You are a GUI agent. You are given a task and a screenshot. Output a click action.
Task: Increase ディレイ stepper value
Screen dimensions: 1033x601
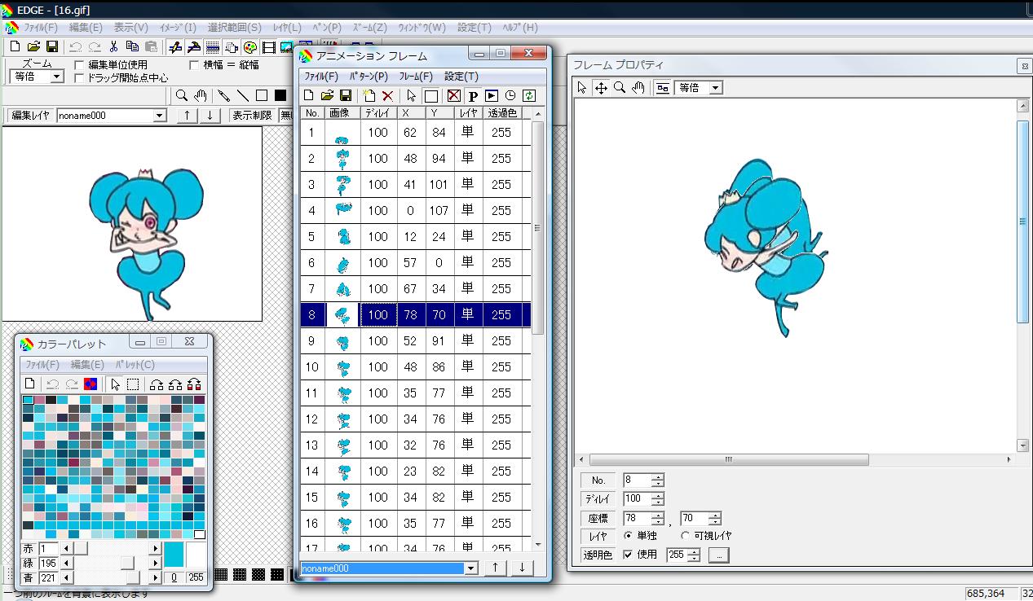[x=658, y=495]
